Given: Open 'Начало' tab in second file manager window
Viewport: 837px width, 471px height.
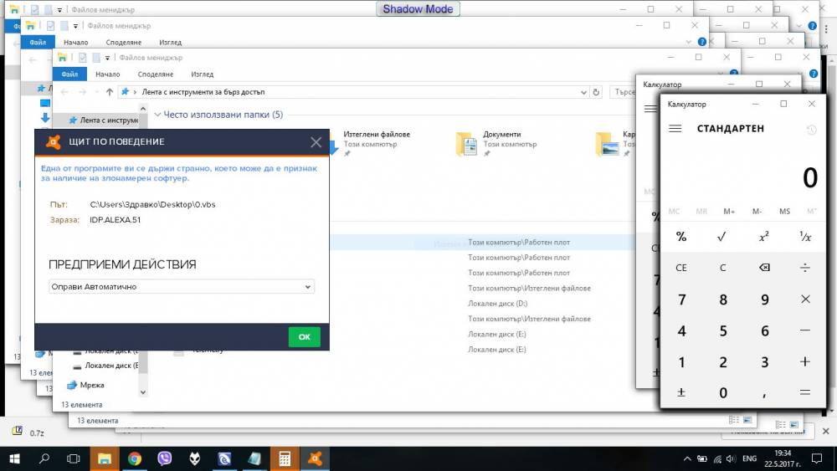Looking at the screenshot, I should point(76,42).
